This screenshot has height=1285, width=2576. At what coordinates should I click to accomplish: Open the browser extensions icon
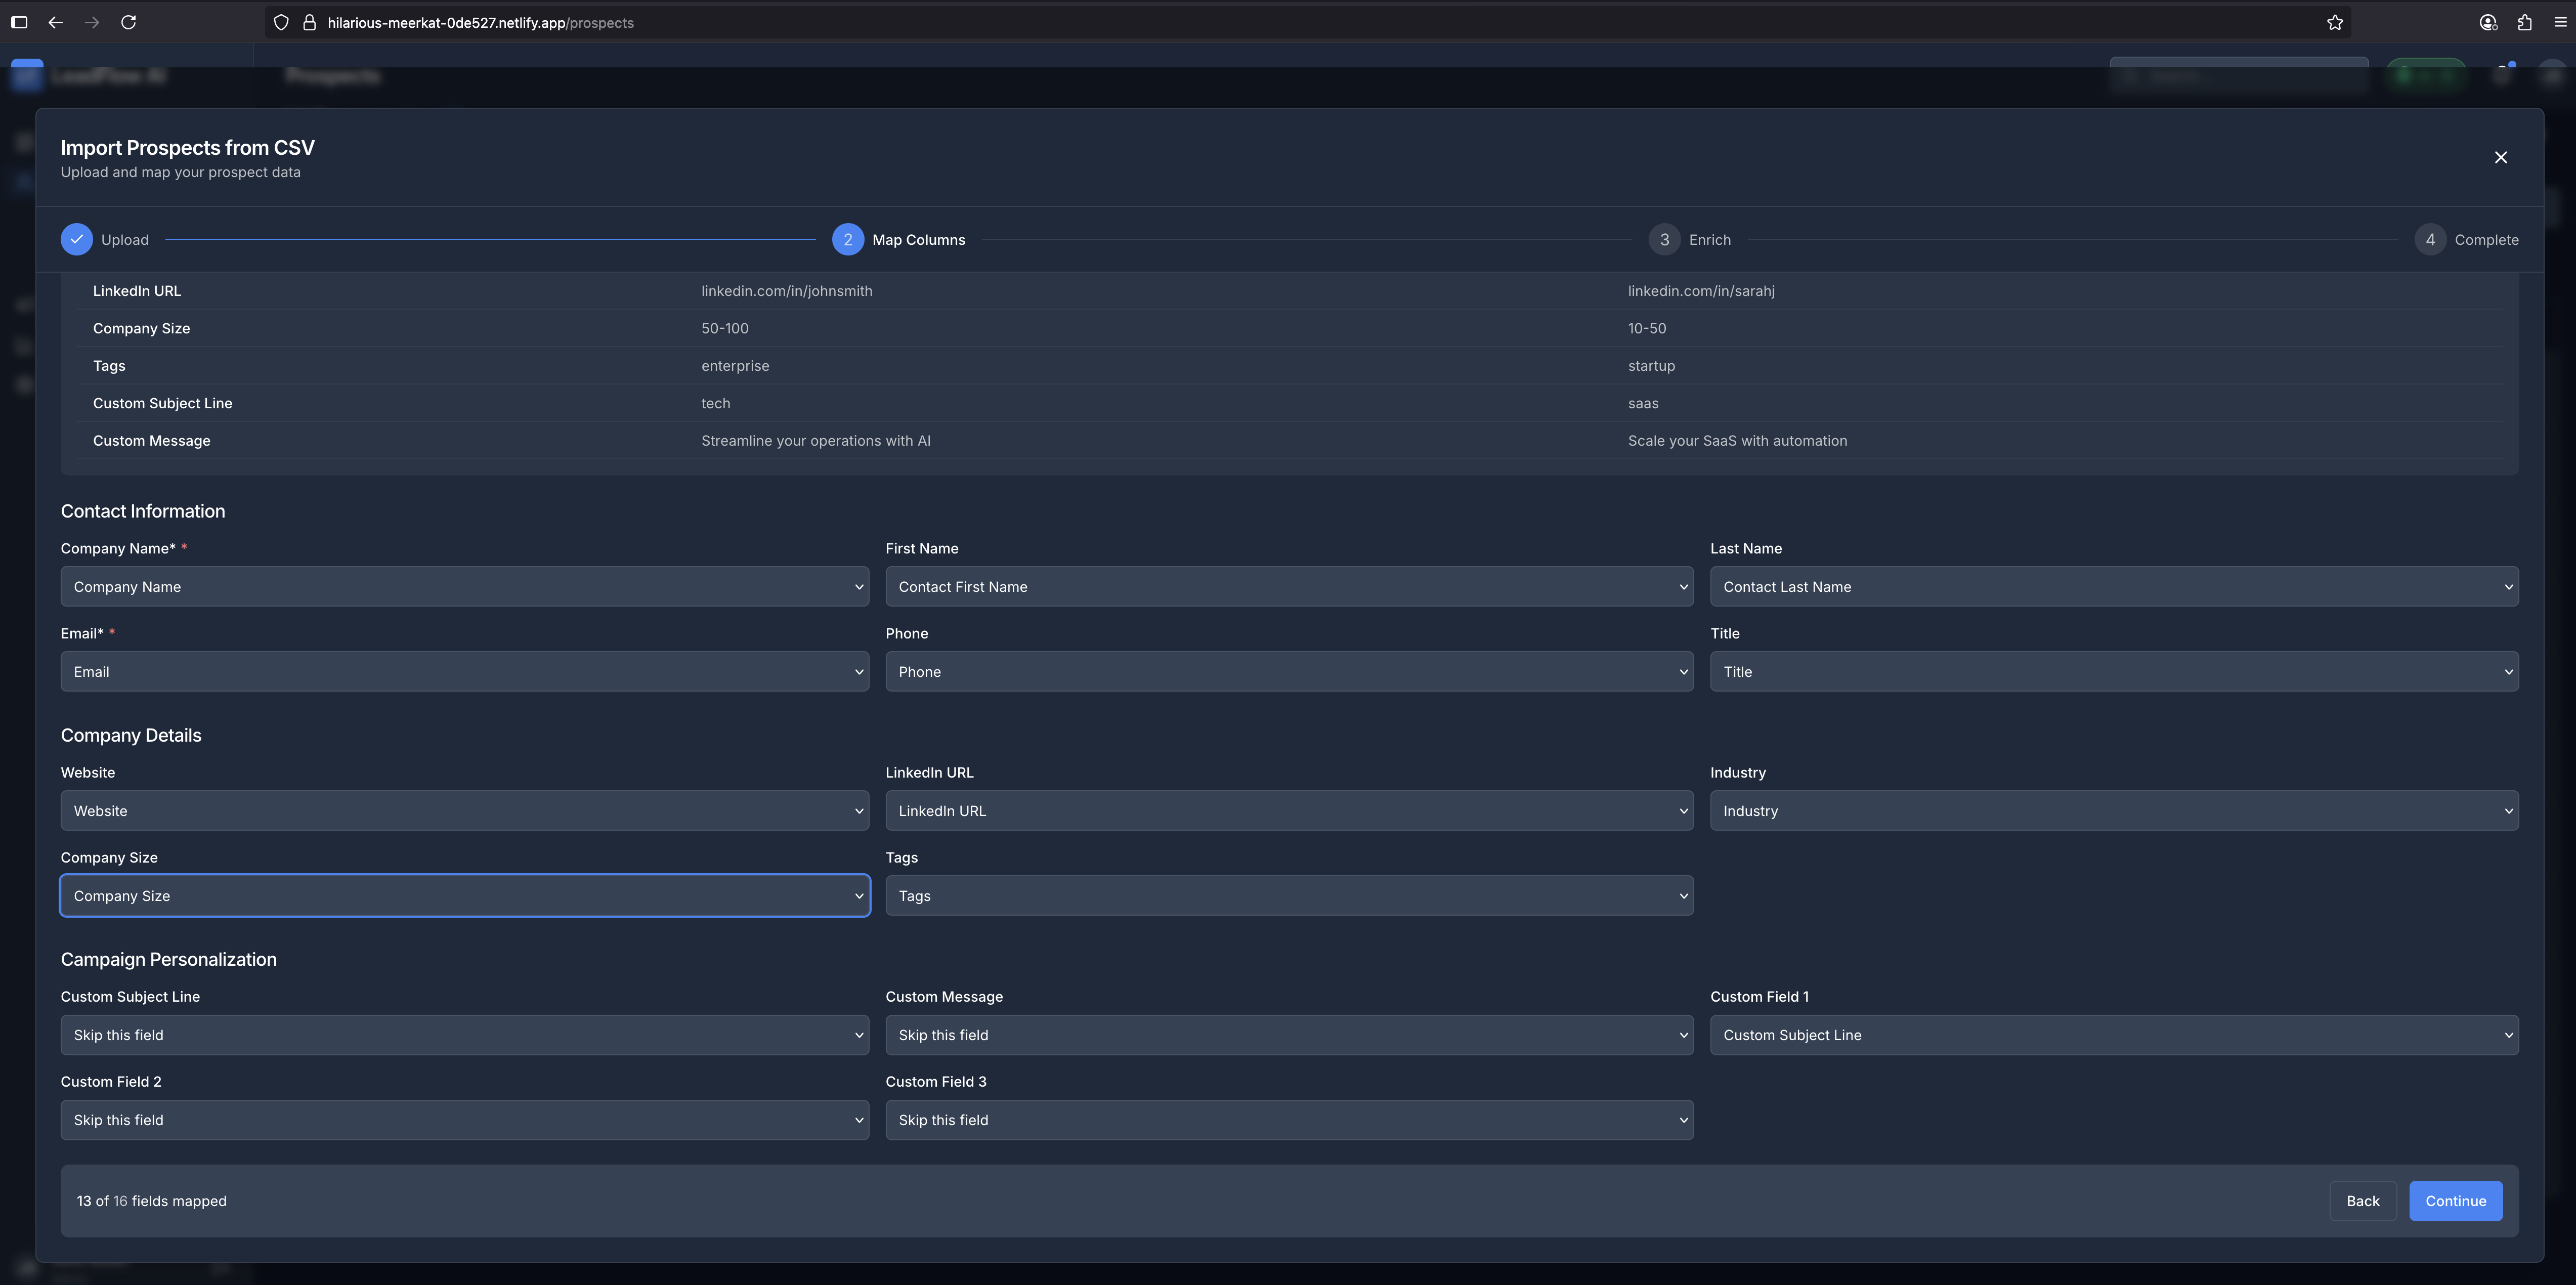[2524, 22]
